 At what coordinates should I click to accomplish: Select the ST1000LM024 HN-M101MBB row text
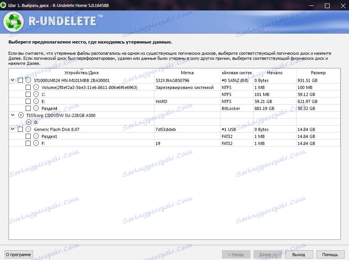pos(72,80)
